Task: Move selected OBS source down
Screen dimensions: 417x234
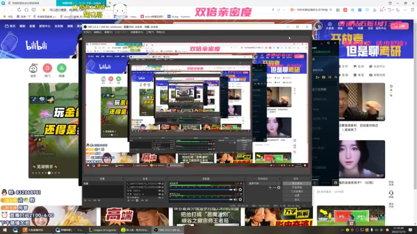Action: [146, 200]
